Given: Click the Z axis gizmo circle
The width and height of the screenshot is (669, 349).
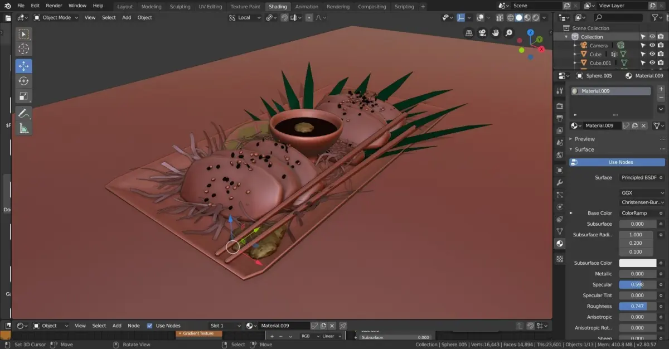Looking at the screenshot, I should 530,33.
